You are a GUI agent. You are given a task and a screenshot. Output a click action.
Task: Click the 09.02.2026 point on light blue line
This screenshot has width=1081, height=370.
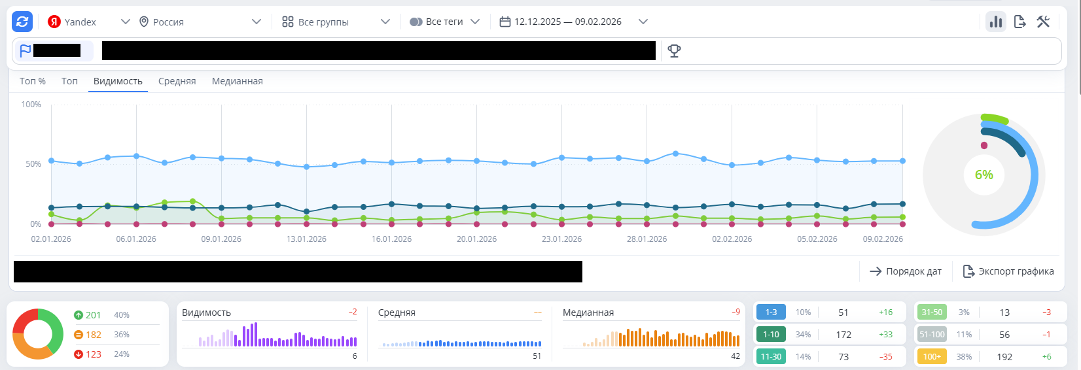pyautogui.click(x=903, y=161)
